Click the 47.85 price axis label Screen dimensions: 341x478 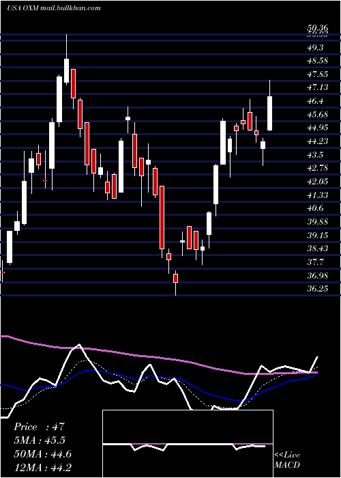[318, 74]
